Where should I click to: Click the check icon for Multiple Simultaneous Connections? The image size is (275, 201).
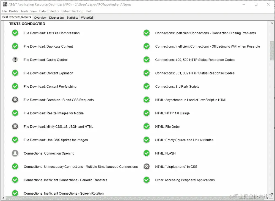[15, 167]
